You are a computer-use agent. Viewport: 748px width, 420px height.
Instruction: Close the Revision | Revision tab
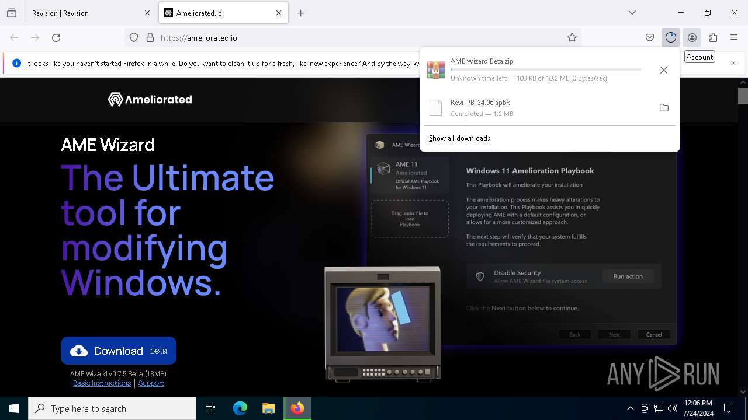click(x=147, y=13)
